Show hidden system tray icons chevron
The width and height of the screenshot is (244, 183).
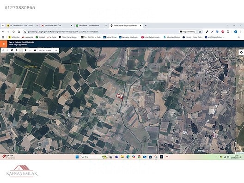pyautogui.click(x=217, y=157)
